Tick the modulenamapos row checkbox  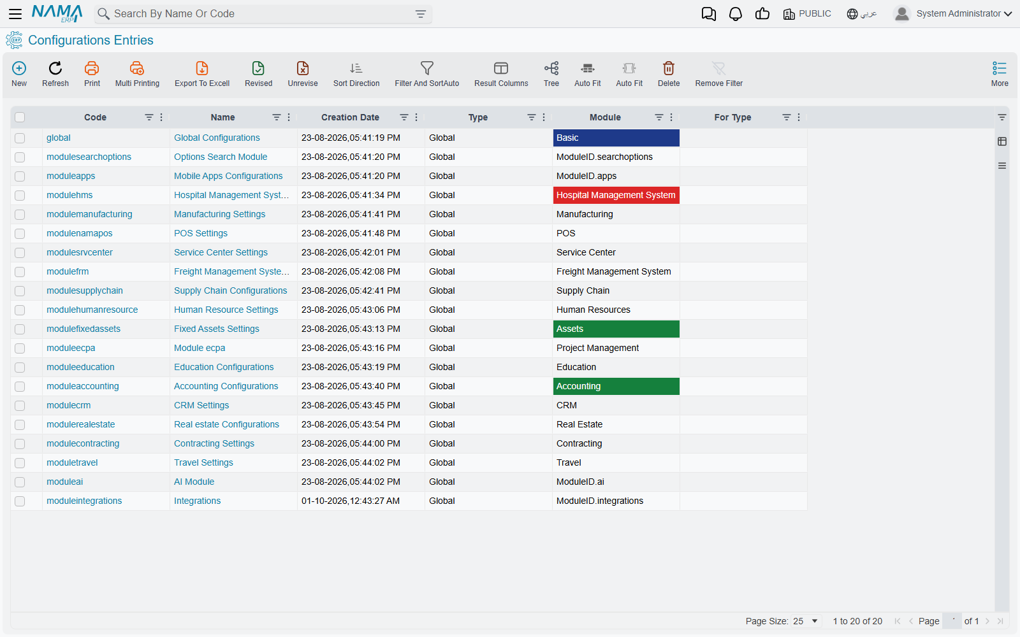click(20, 234)
